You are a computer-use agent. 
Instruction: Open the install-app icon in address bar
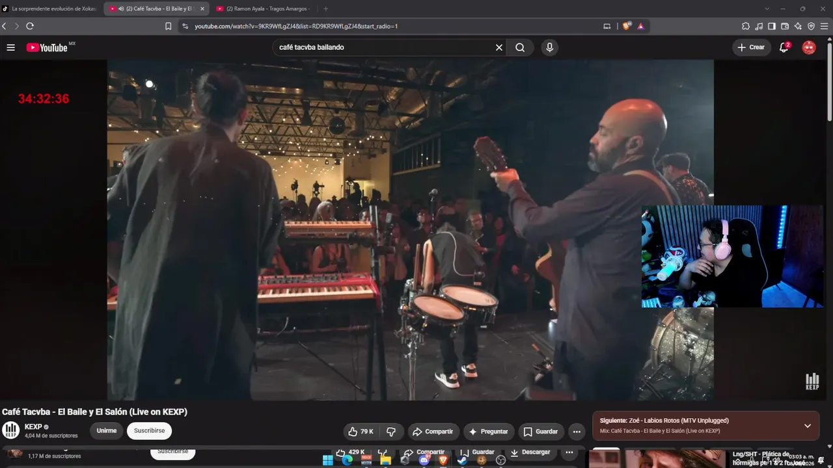[607, 26]
